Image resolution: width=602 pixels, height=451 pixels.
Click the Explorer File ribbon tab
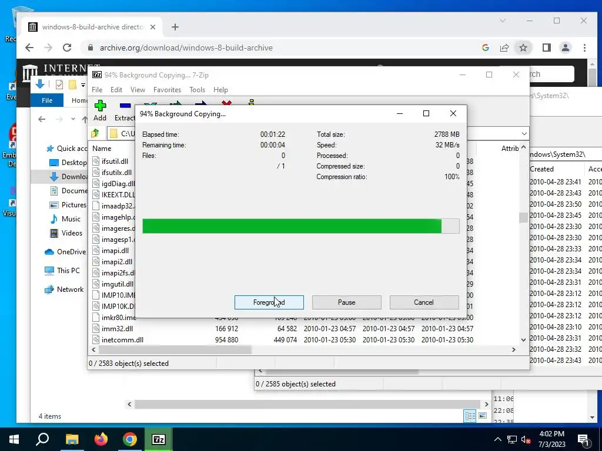pyautogui.click(x=47, y=100)
